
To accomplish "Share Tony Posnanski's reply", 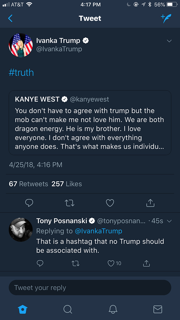I will pyautogui.click(x=146, y=263).
